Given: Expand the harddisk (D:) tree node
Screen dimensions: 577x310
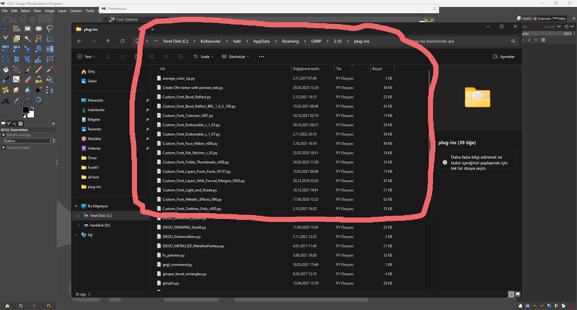Looking at the screenshot, I should click(78, 225).
